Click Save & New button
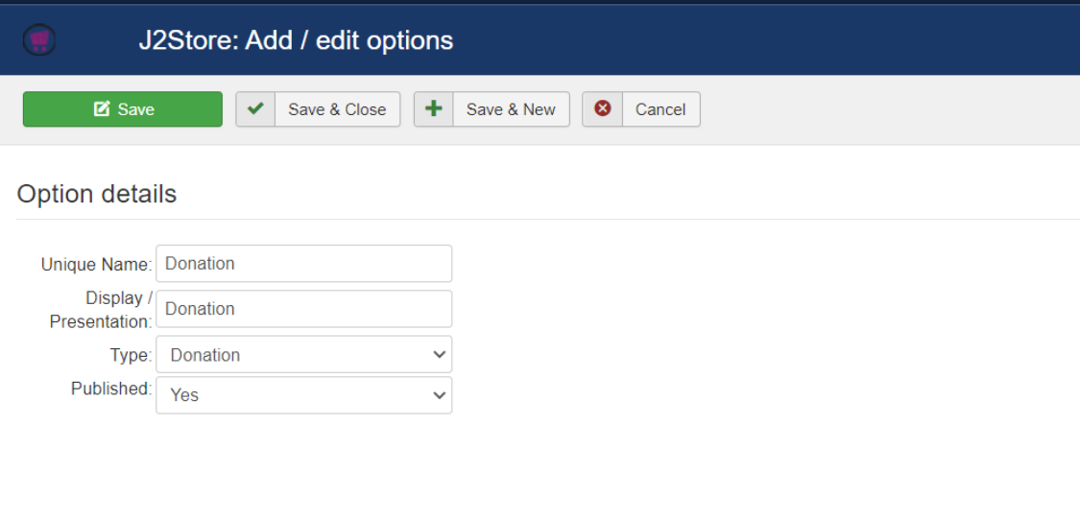This screenshot has width=1080, height=519. pyautogui.click(x=492, y=108)
